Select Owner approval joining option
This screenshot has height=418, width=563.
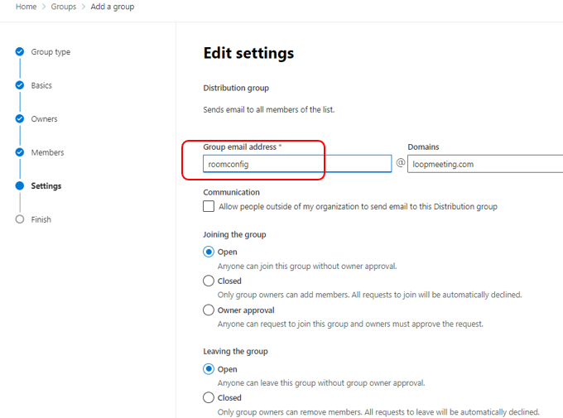tap(209, 310)
